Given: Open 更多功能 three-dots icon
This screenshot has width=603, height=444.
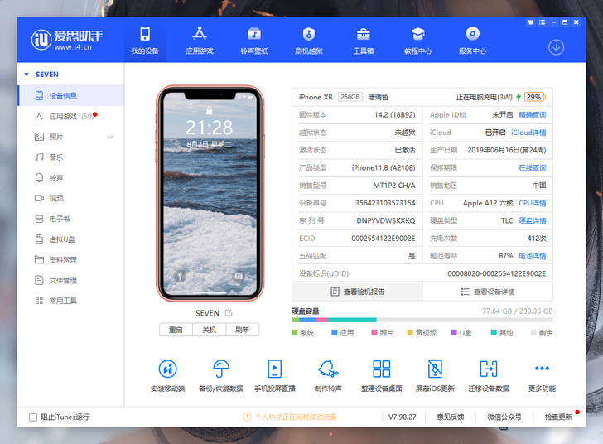Looking at the screenshot, I should click(x=542, y=369).
